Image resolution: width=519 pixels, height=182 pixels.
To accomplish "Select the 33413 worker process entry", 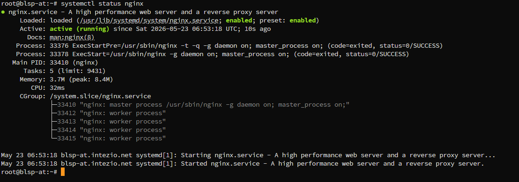I will (109, 122).
